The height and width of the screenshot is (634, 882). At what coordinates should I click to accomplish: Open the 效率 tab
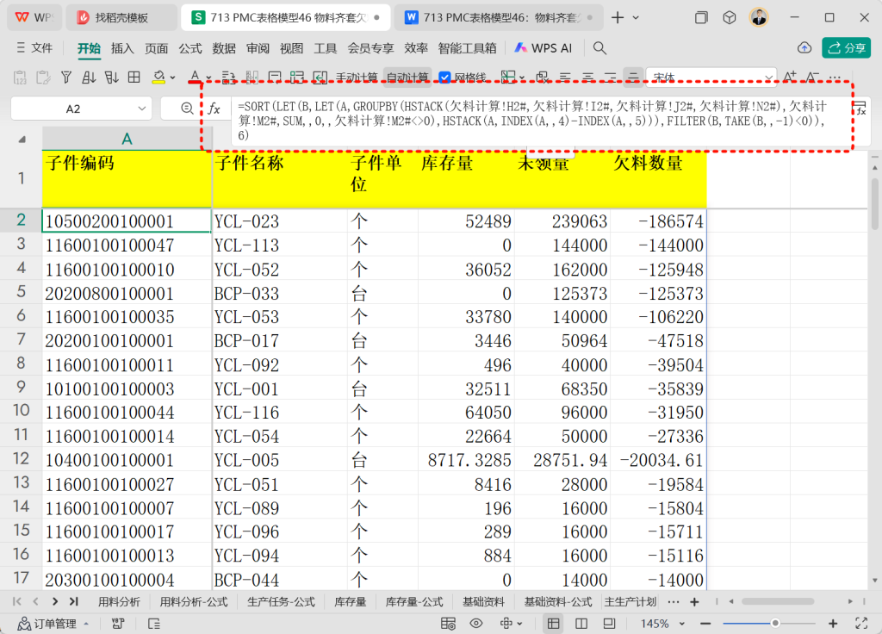click(x=416, y=48)
